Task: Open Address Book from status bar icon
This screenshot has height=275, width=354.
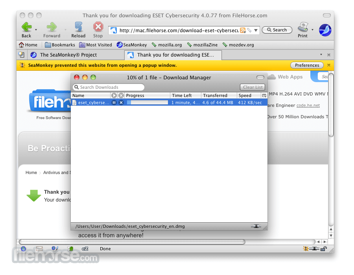Action: pos(71,249)
